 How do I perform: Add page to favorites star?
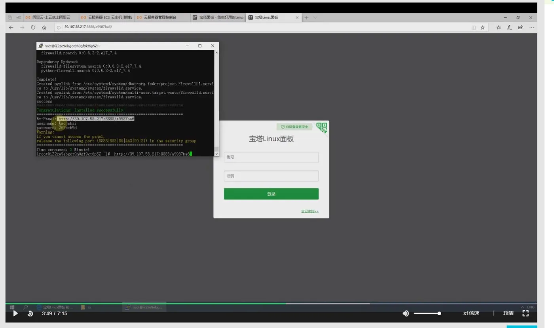pyautogui.click(x=483, y=27)
